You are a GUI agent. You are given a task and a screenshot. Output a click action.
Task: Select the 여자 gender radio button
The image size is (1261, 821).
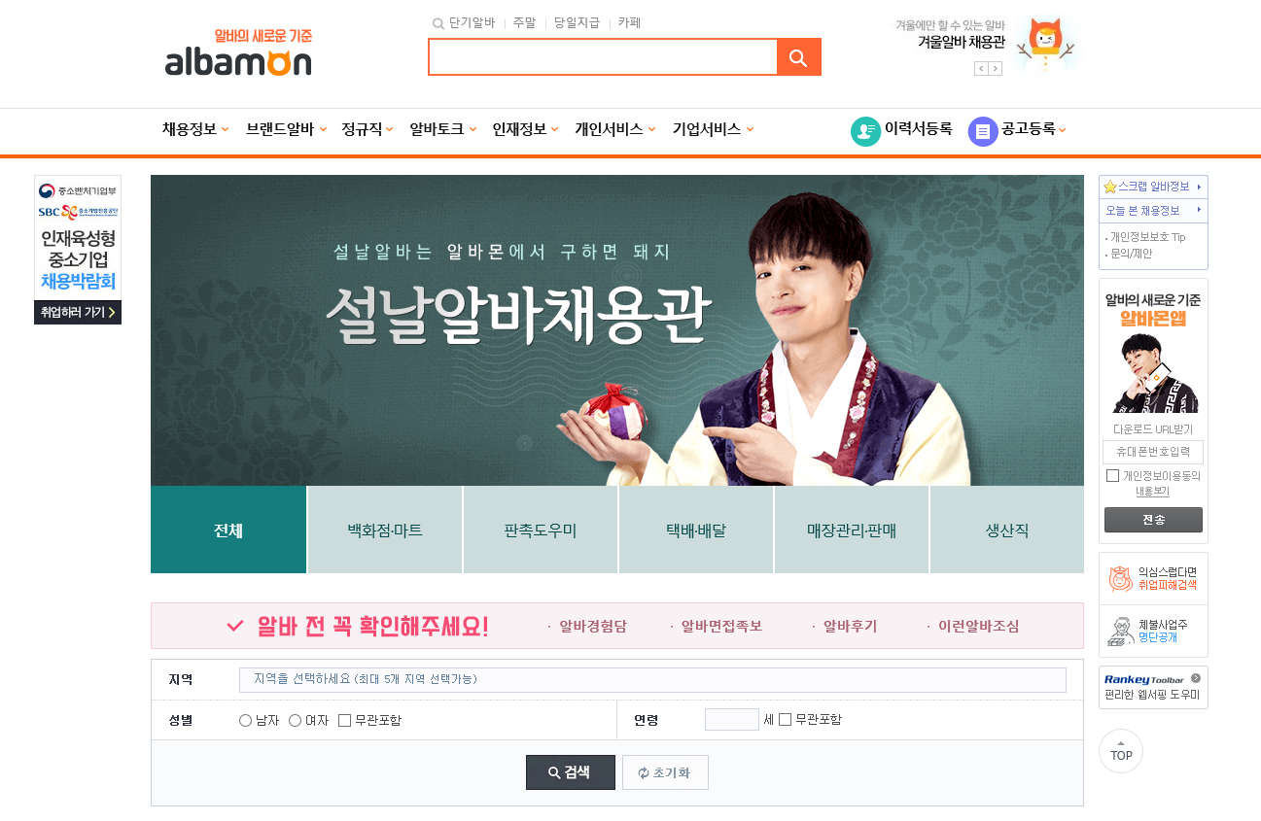295,720
